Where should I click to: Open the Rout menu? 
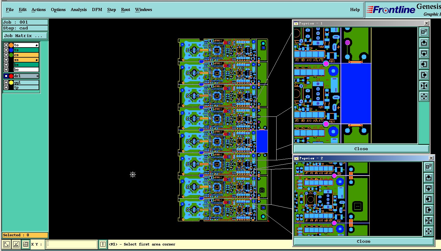[x=126, y=10]
